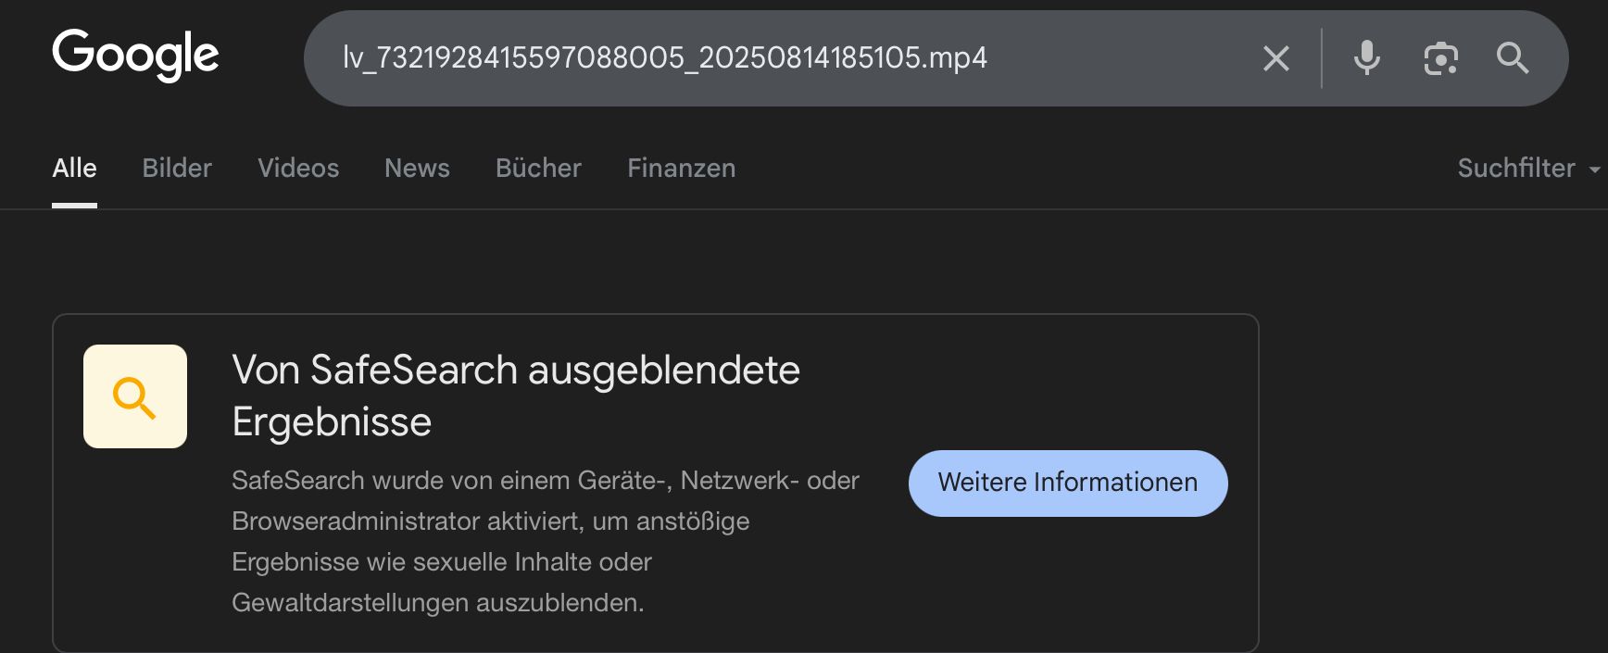Start voice search with the microphone icon
The width and height of the screenshot is (1608, 653).
pos(1366,58)
